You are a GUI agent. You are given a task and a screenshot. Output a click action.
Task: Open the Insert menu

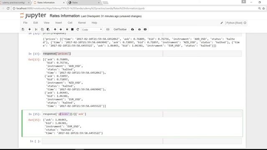58,23
